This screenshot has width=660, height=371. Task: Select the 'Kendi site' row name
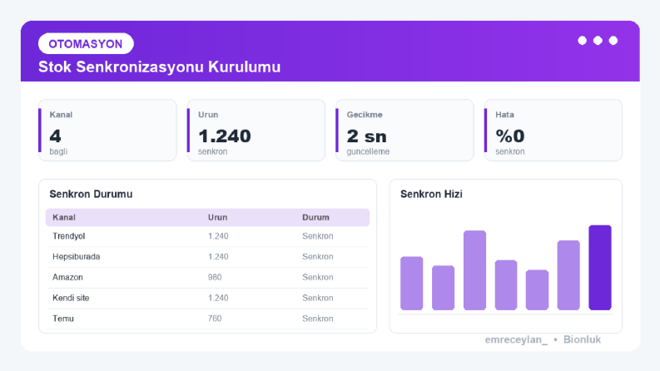click(71, 298)
